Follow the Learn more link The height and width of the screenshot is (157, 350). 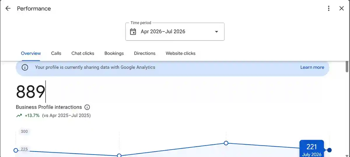[312, 67]
